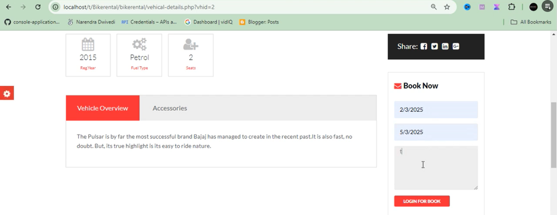This screenshot has width=557, height=215.
Task: Share on Twitter icon
Action: tap(435, 47)
